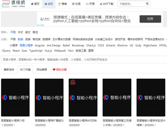Viewport: 167px width, 130px height.
Task: Open the 我的收藏 favorites tab
Action: point(60,70)
